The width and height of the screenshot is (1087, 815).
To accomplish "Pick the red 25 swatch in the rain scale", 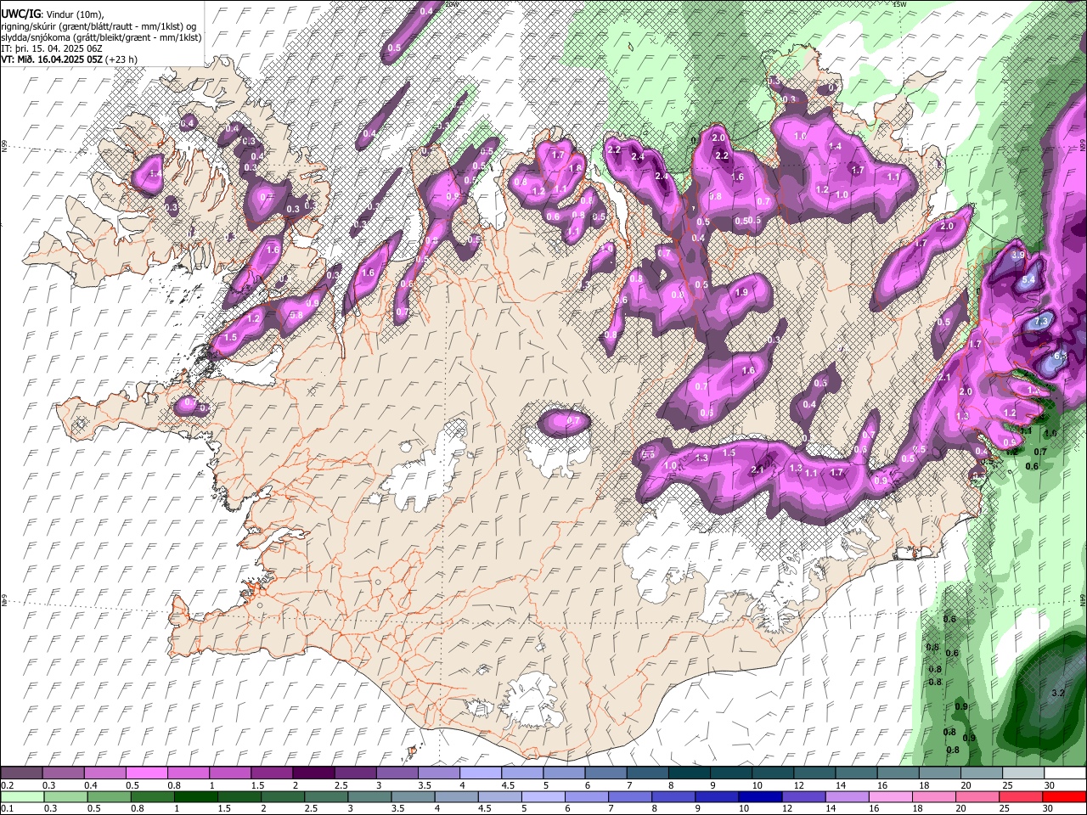I will tap(1019, 796).
